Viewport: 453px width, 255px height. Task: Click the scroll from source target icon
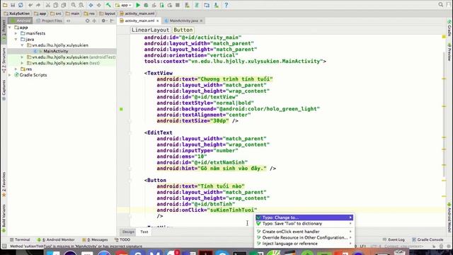(88, 21)
